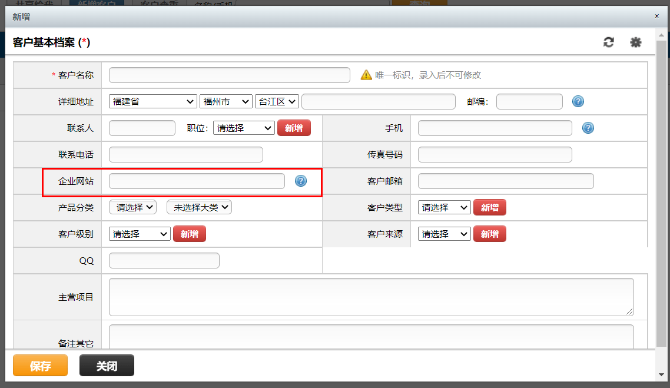The width and height of the screenshot is (670, 388).
Task: Click the dialog's vertical scrollbar down arrow
Action: tap(661, 375)
